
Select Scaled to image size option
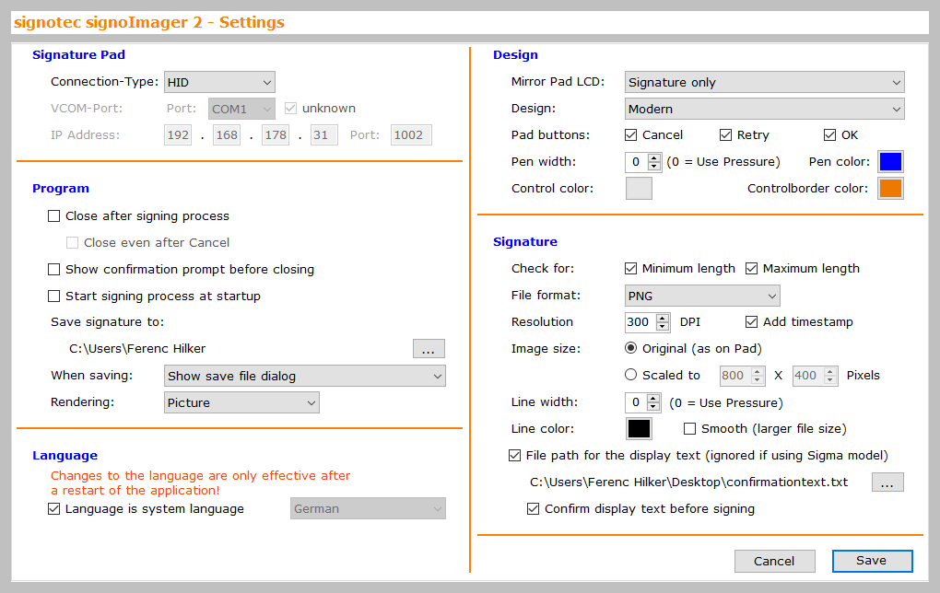[631, 375]
